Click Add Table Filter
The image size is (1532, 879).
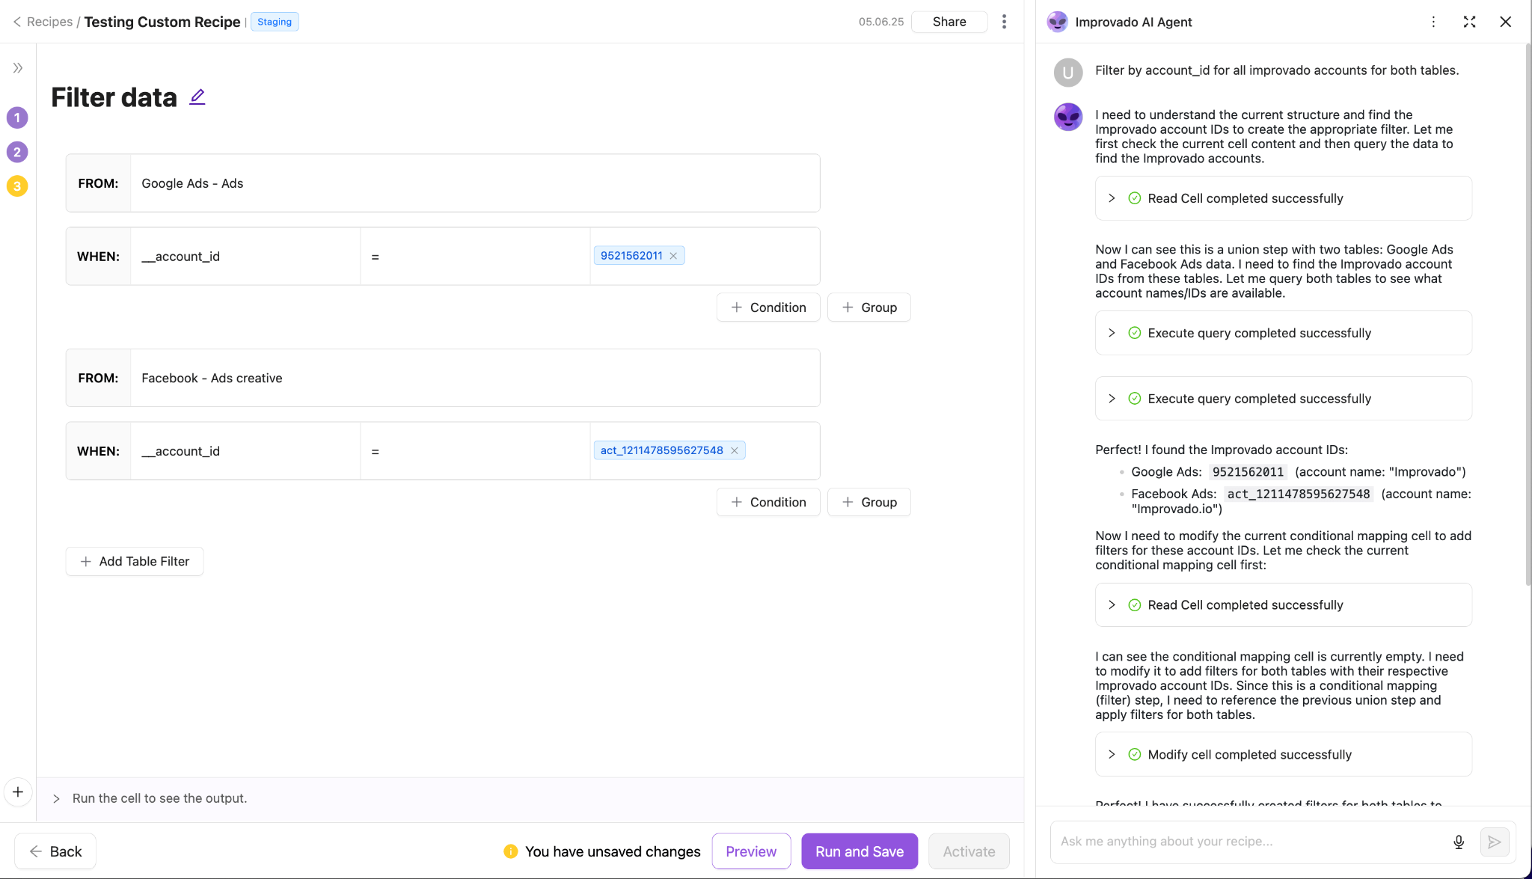click(x=134, y=560)
